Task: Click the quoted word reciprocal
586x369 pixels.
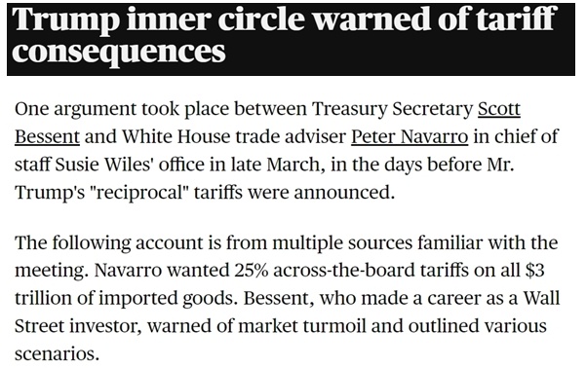Action: point(139,193)
